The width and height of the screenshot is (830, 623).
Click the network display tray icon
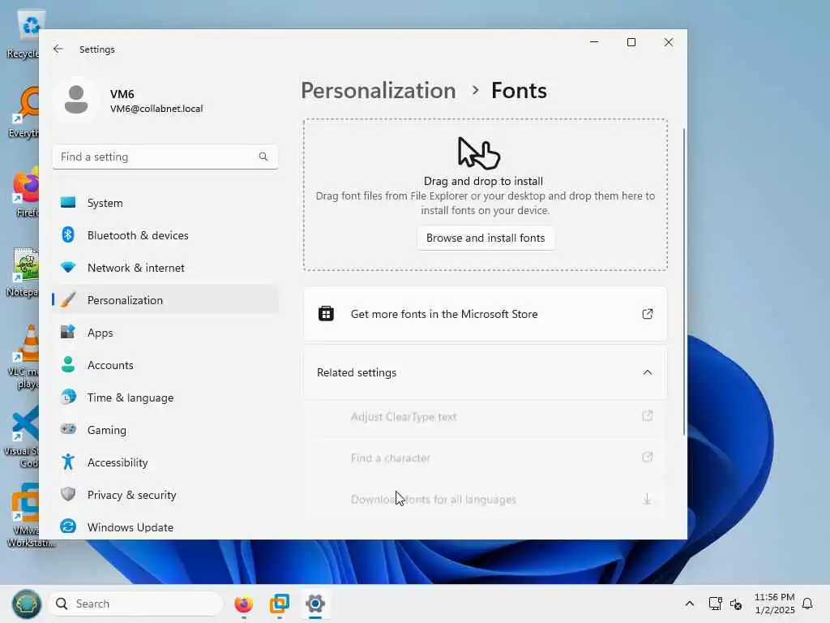coord(715,604)
